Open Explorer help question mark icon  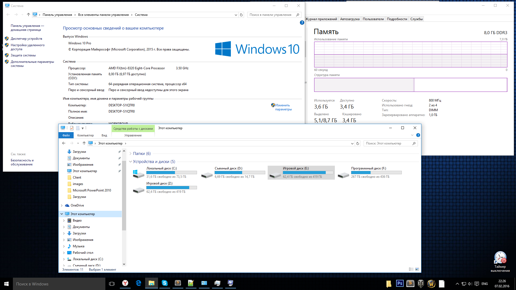pyautogui.click(x=418, y=135)
